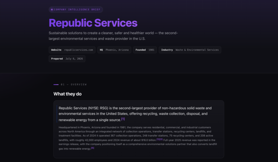Click the detail paragraph starting 'Headquartered in Phoenix'
Image resolution: width=278 pixels, height=162 pixels.
138,138
